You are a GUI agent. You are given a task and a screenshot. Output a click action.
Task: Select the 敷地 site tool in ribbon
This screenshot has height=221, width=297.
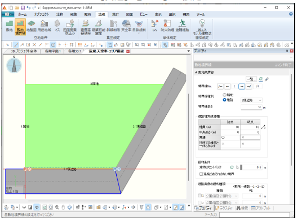click(x=9, y=25)
